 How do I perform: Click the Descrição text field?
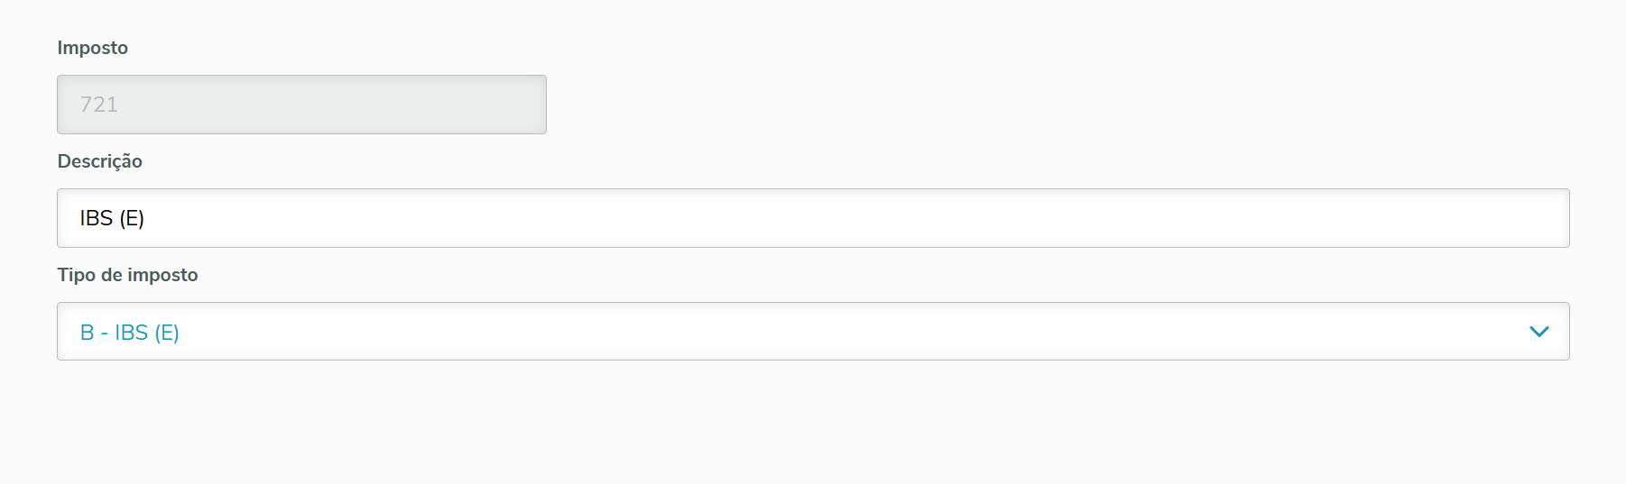pyautogui.click(x=812, y=218)
